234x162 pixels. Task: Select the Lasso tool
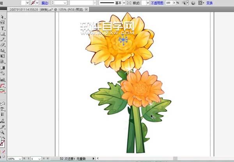[x=2, y=23]
